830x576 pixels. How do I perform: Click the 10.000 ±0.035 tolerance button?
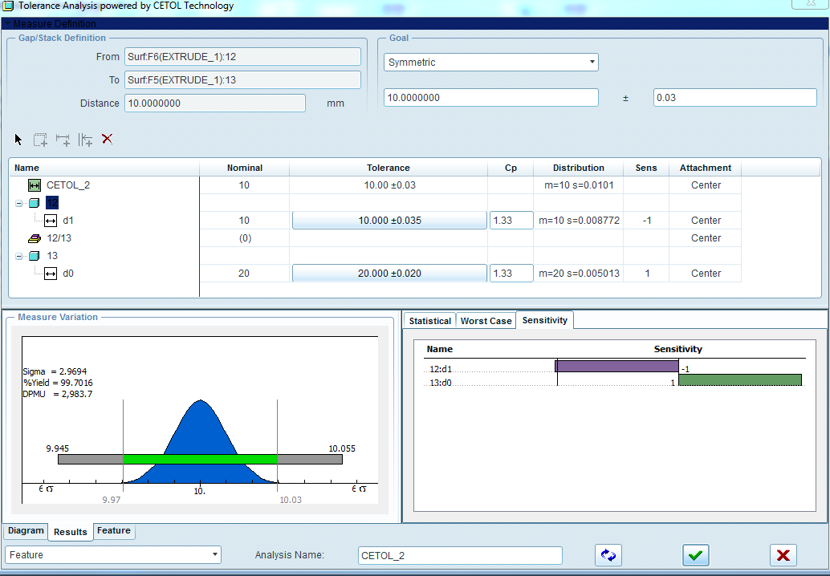389,221
